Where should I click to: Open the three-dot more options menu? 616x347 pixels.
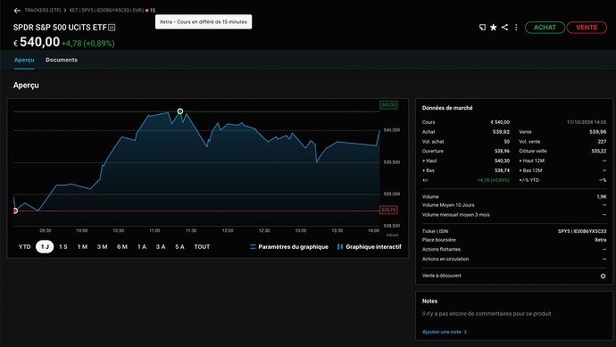pos(516,27)
